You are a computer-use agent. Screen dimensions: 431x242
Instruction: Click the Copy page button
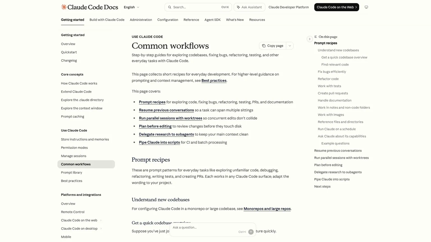(273, 46)
